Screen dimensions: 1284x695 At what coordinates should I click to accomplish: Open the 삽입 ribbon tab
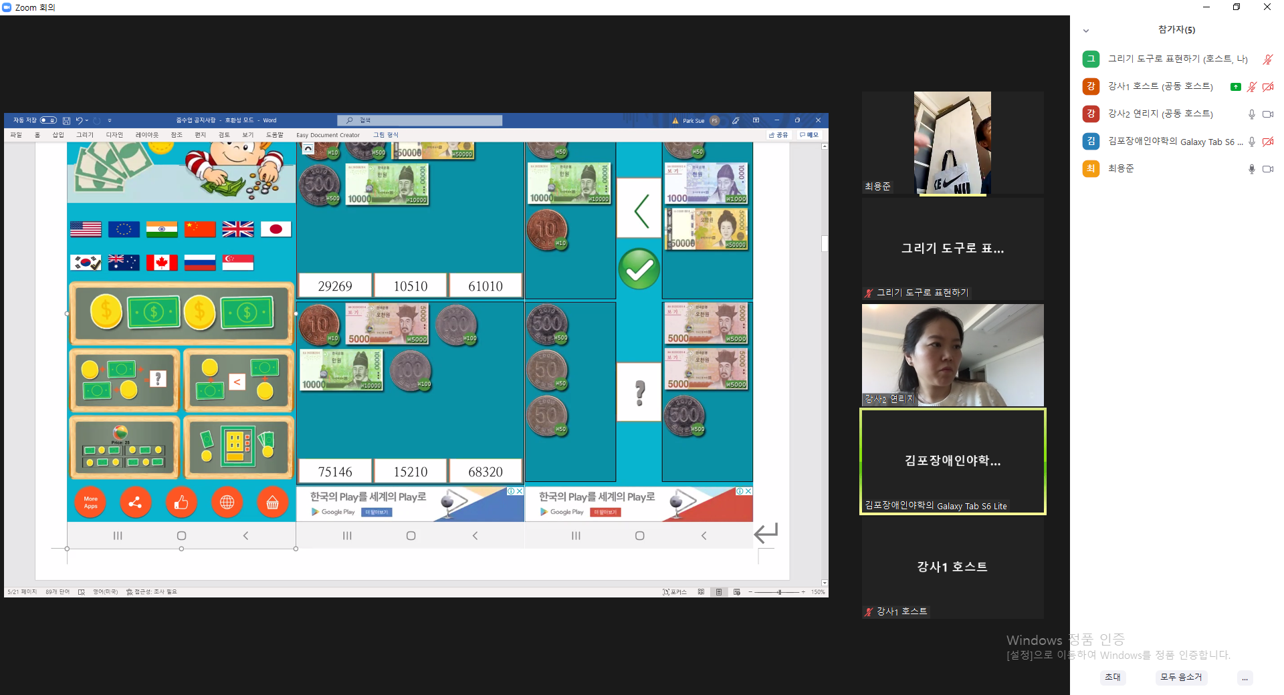point(58,135)
